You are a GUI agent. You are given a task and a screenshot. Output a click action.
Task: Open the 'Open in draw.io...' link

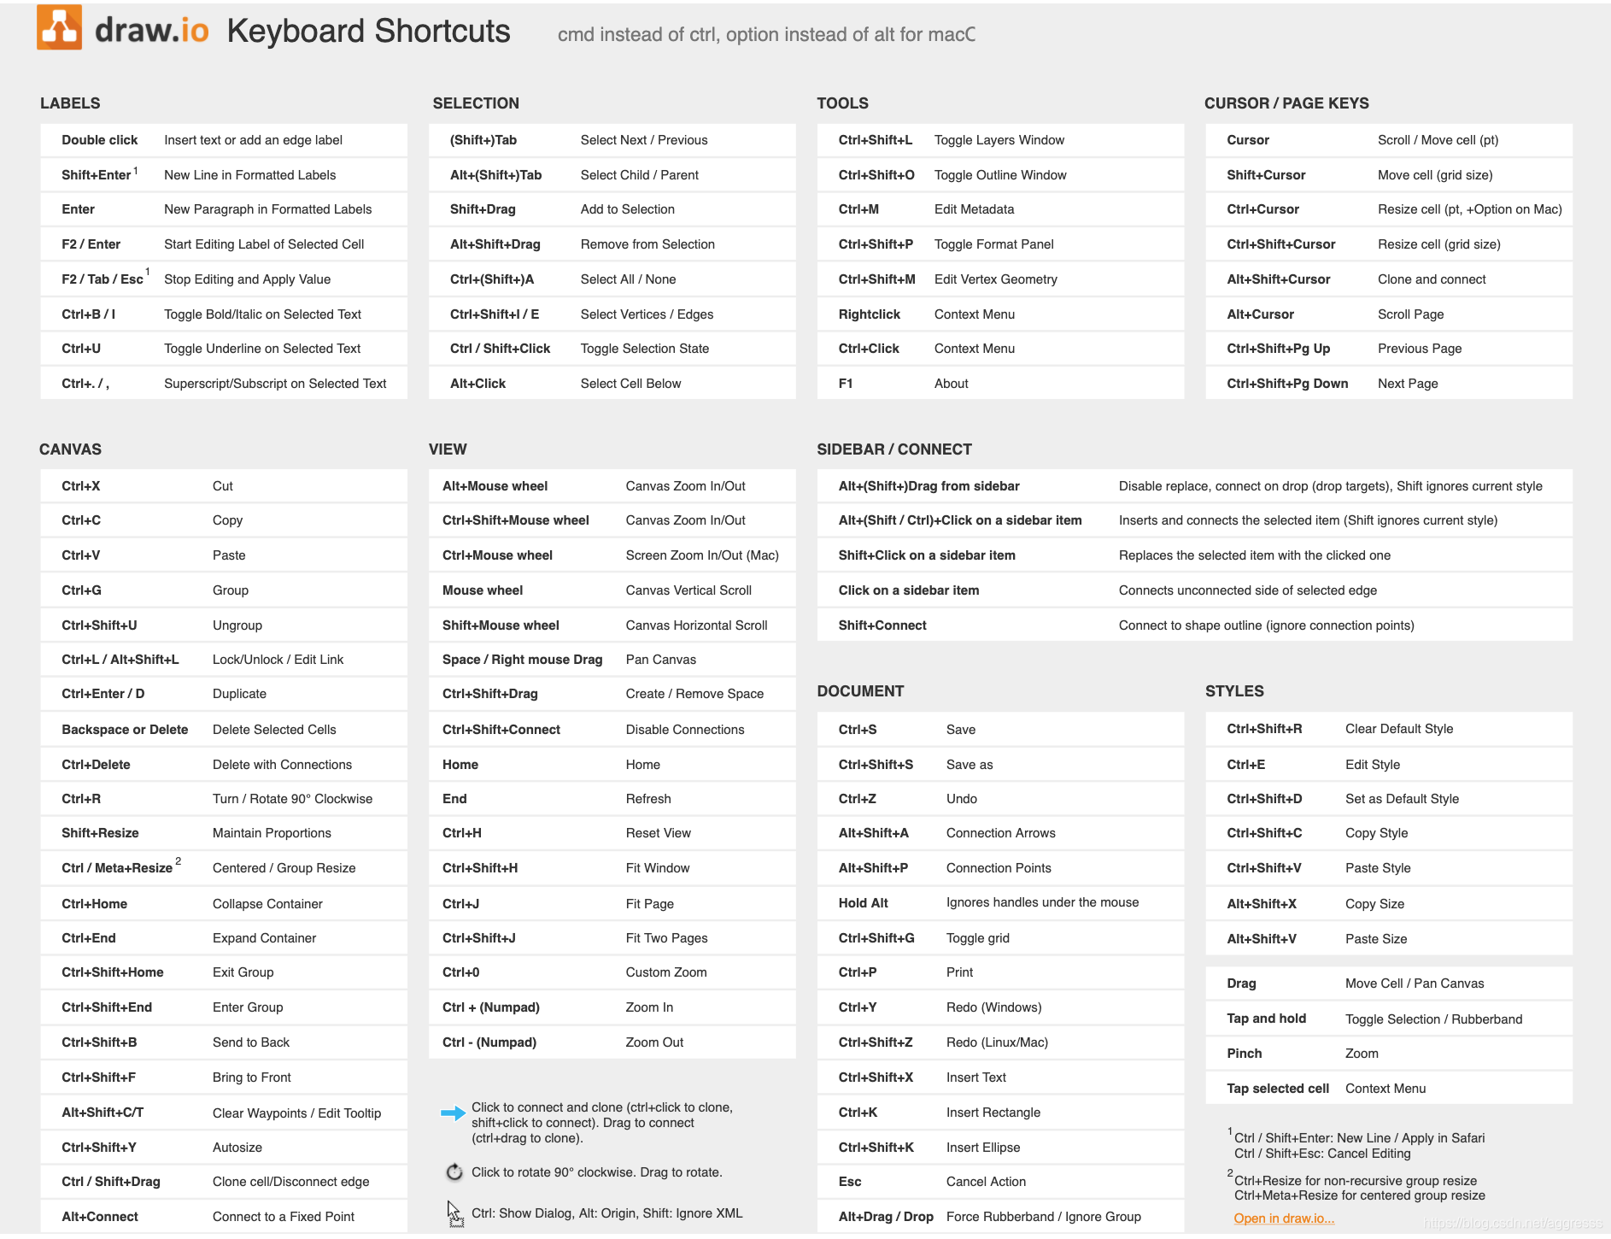(1284, 1218)
